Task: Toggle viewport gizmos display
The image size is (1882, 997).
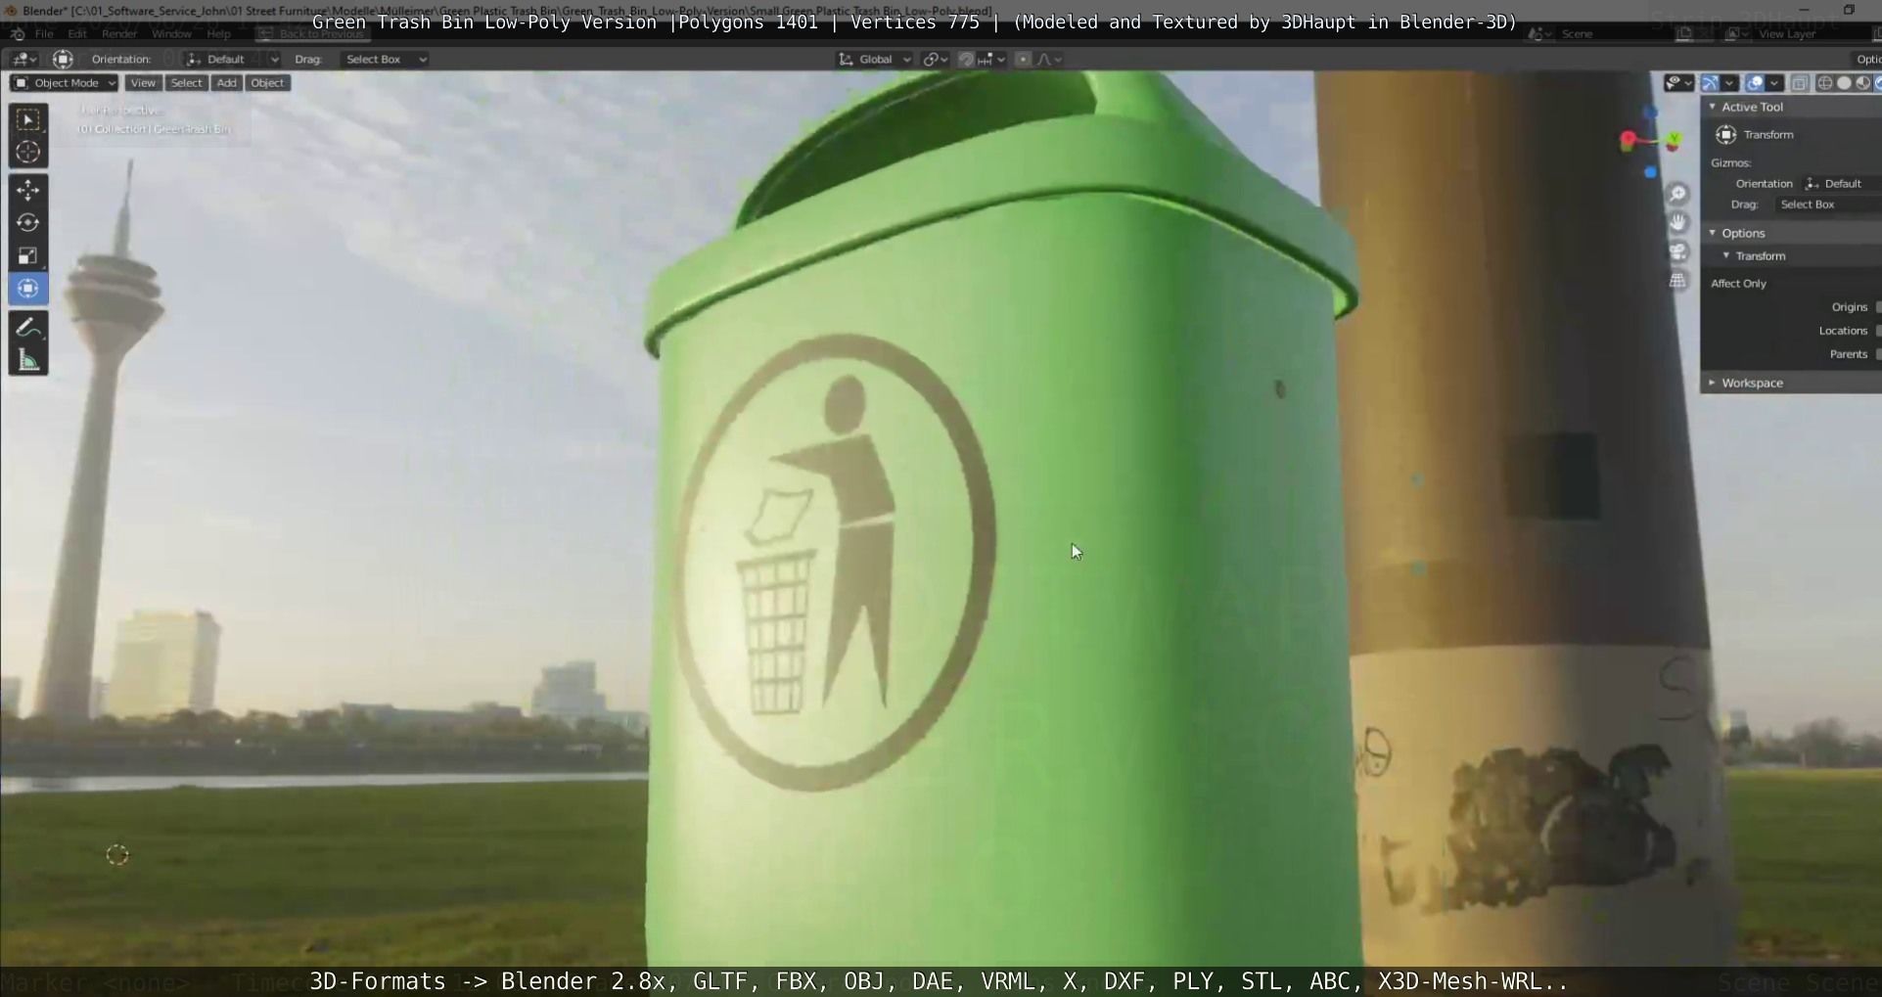Action: [1711, 83]
